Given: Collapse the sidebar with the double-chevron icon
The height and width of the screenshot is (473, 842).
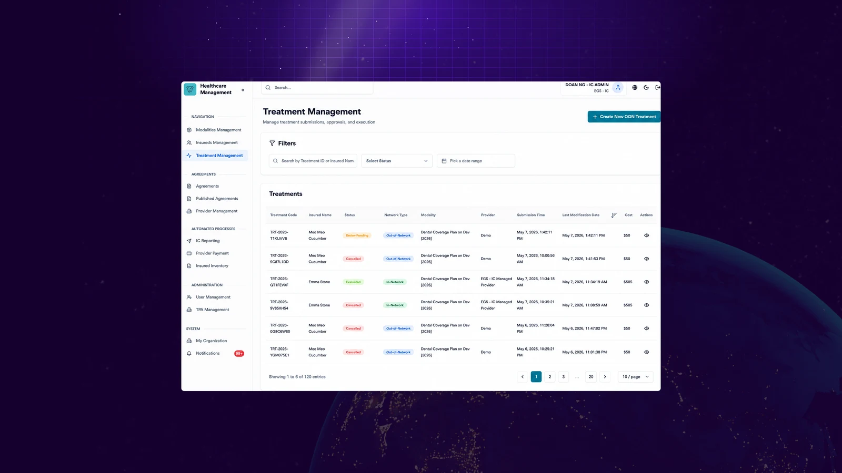Looking at the screenshot, I should click(243, 90).
